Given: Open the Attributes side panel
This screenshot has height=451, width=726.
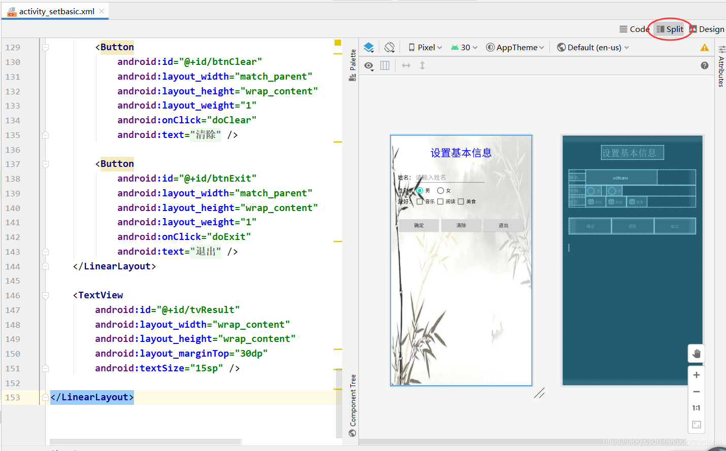Looking at the screenshot, I should [721, 66].
